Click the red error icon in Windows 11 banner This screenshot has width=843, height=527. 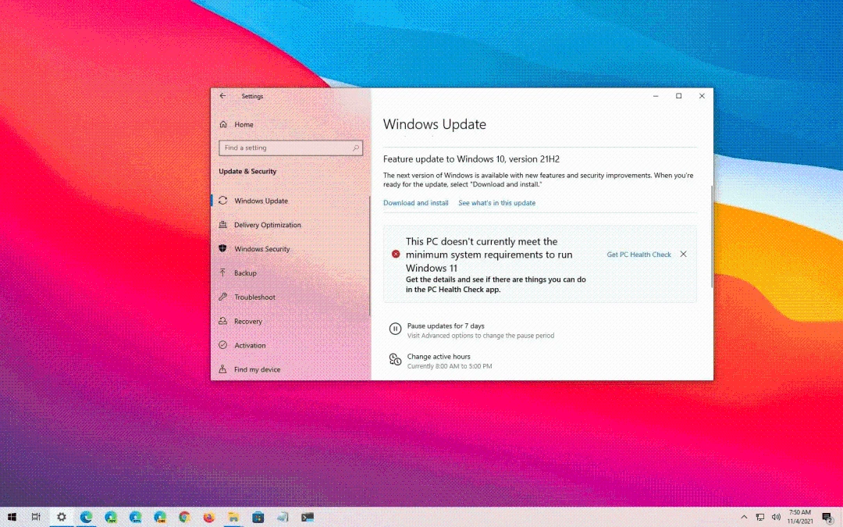[396, 254]
